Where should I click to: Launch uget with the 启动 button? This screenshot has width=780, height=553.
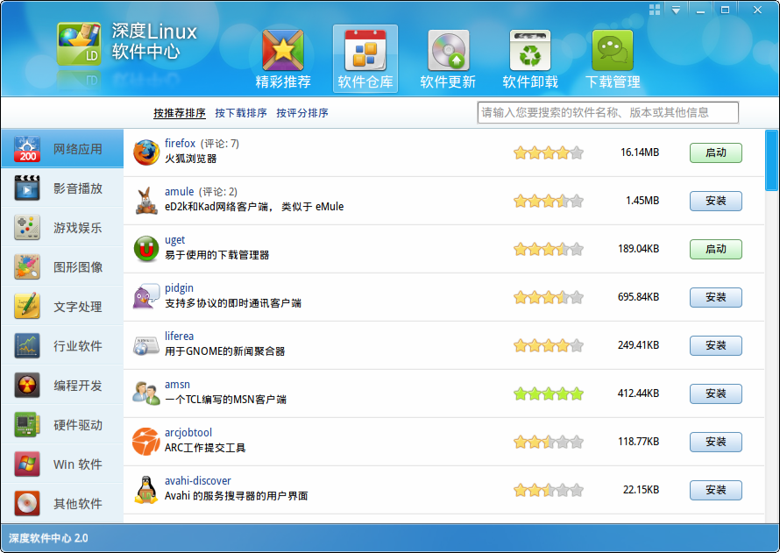coord(716,249)
